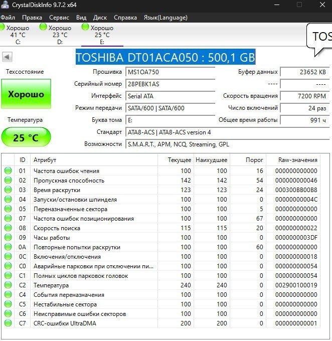Click raw value 000300BB00B8

296,190
